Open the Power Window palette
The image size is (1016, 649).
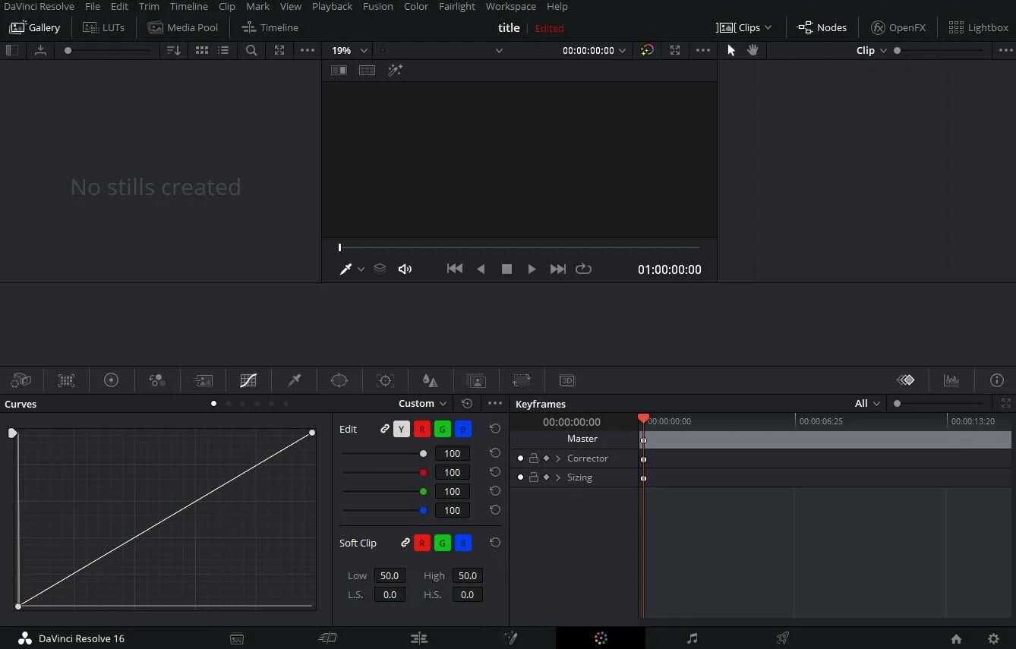(339, 380)
